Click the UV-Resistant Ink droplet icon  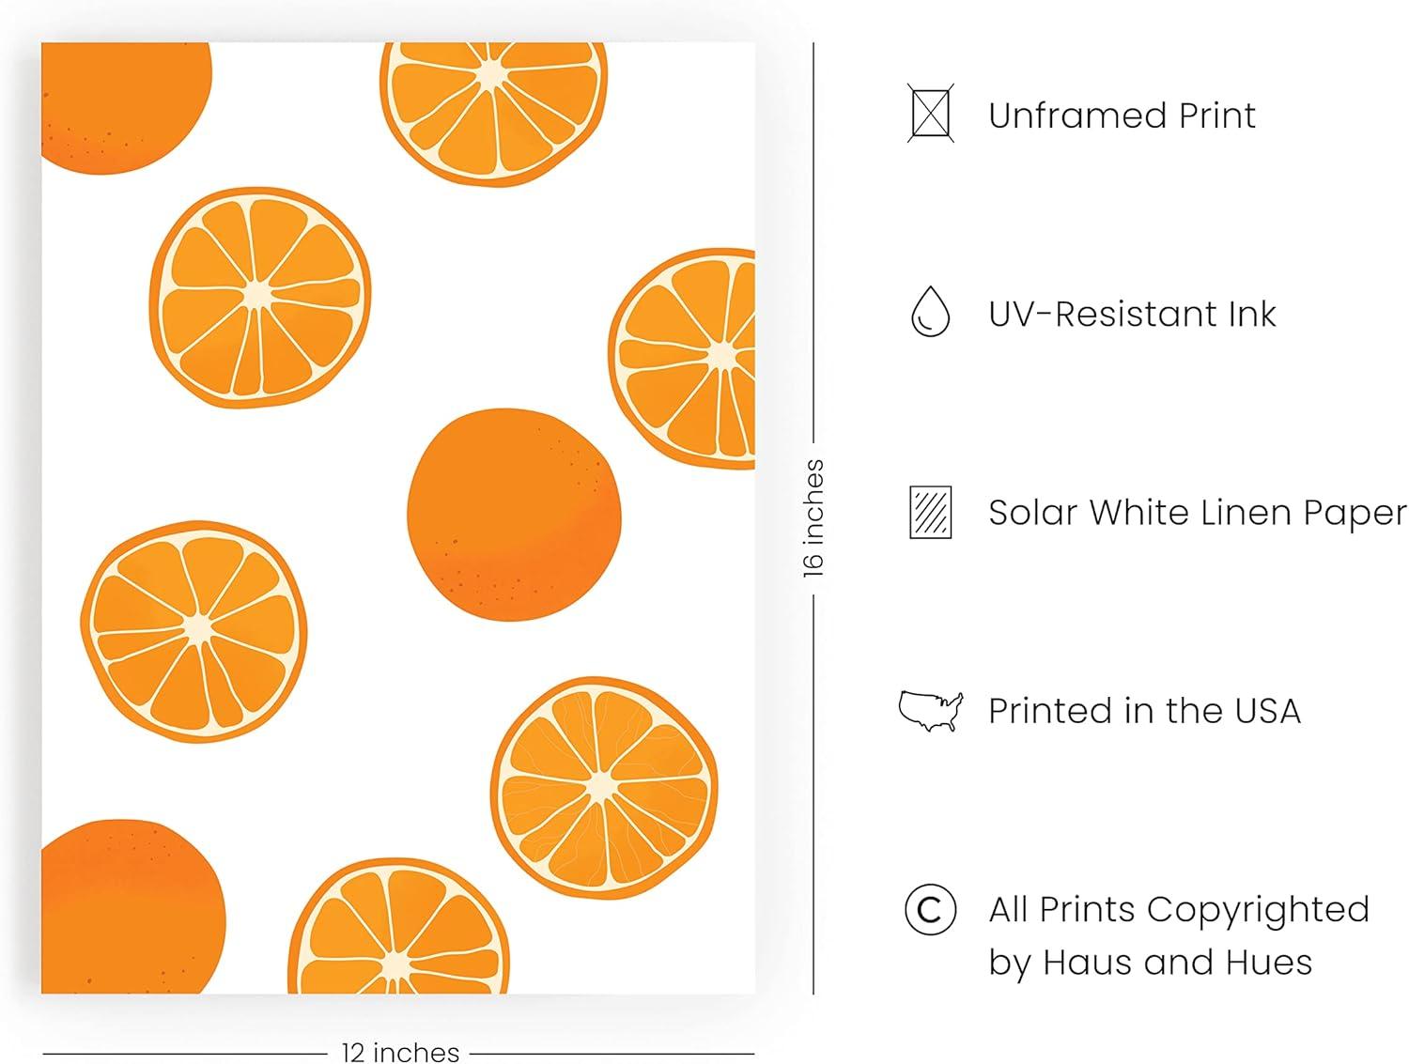coord(930,312)
